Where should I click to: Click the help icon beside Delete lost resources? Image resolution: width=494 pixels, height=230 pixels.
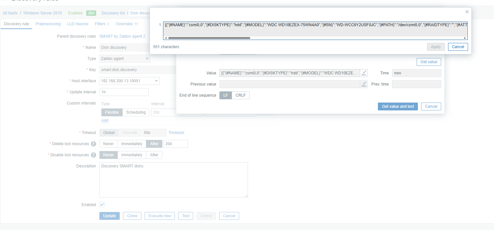click(x=93, y=144)
